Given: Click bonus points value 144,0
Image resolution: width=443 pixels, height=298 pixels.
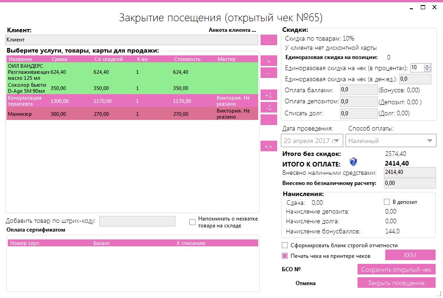Looking at the screenshot, I should pyautogui.click(x=393, y=232).
